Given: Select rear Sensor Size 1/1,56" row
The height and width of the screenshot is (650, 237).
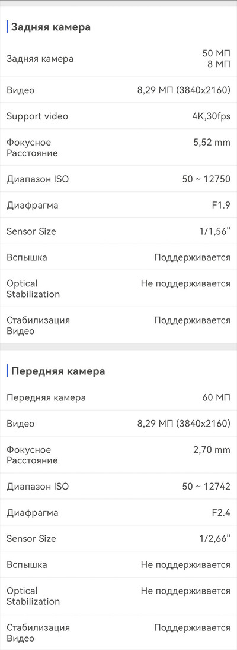Looking at the screenshot, I should tap(118, 231).
